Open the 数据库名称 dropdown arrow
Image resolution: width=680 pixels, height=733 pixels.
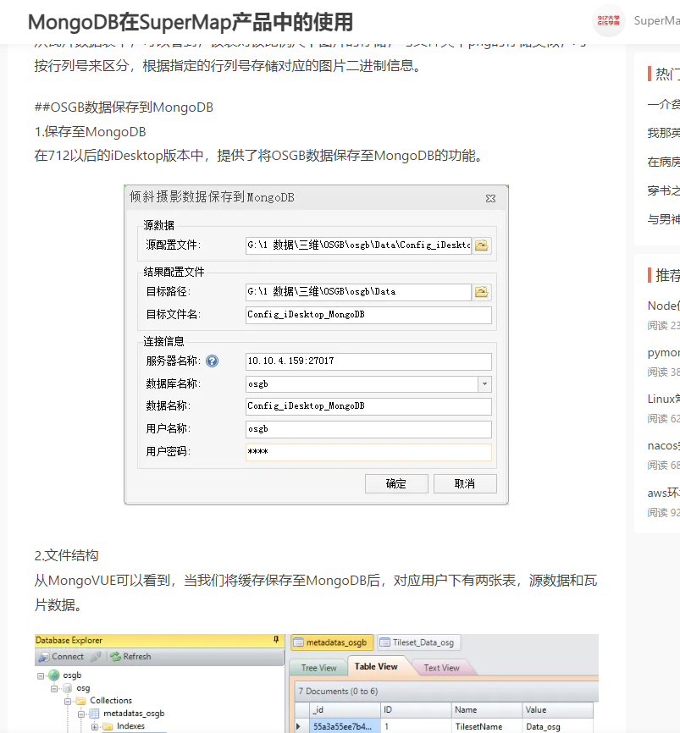[484, 383]
